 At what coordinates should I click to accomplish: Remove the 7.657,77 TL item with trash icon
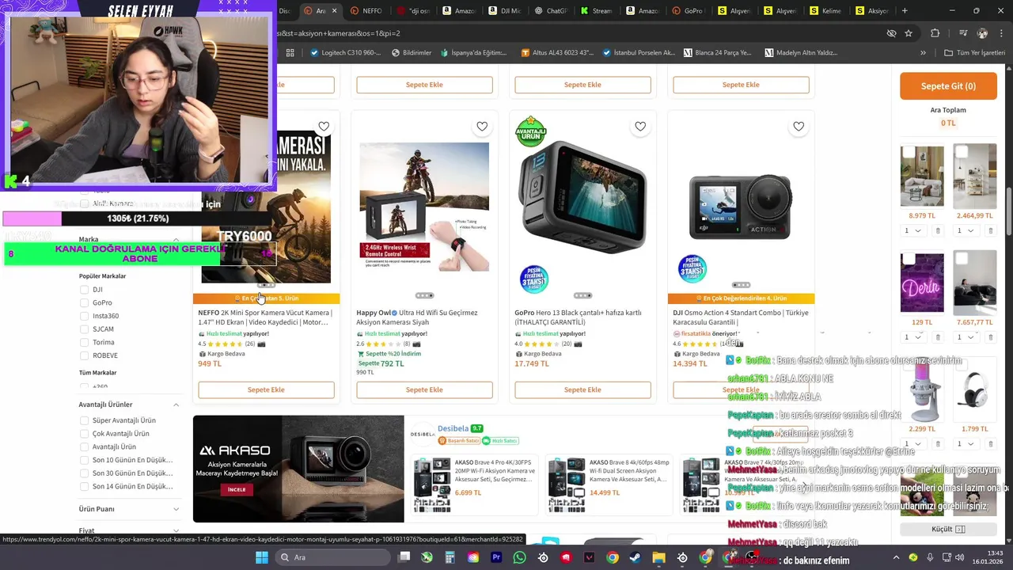[990, 337]
